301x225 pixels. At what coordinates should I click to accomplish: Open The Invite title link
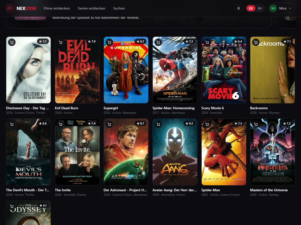tap(63, 190)
